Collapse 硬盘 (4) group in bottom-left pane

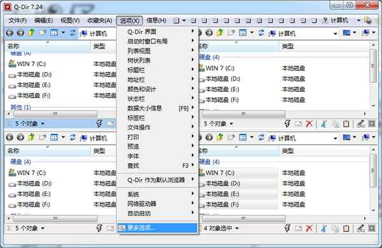click(x=20, y=162)
